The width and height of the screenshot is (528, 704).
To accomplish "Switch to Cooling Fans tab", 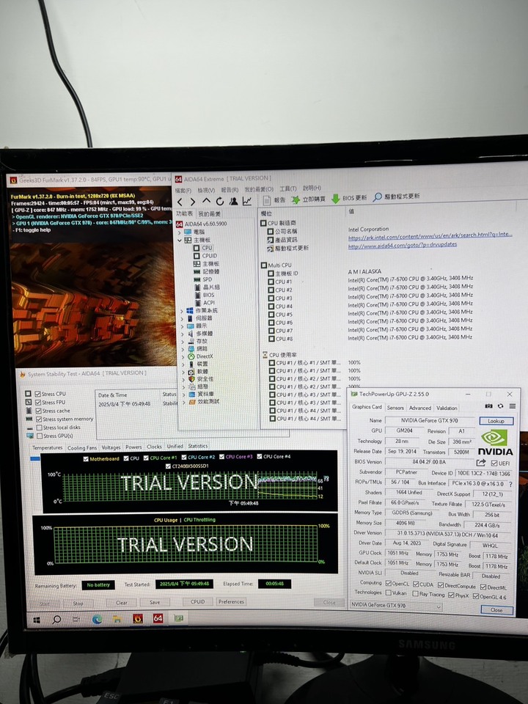I will pos(81,447).
